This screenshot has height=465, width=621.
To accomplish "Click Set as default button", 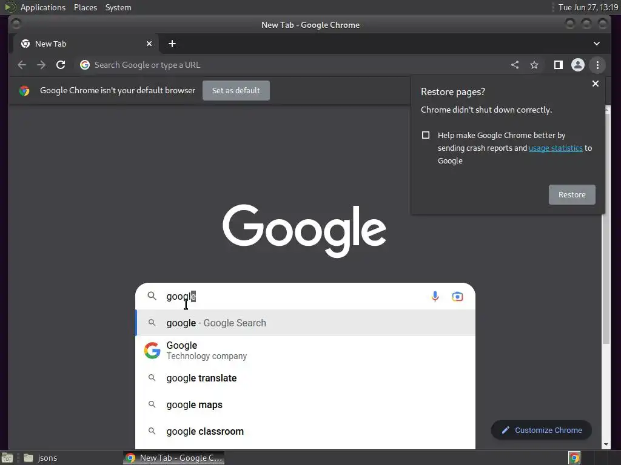I will [236, 91].
